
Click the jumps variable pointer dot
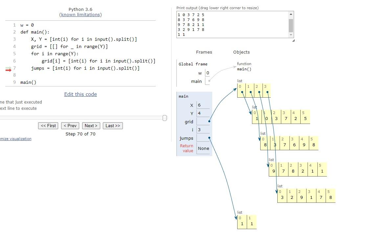point(209,138)
